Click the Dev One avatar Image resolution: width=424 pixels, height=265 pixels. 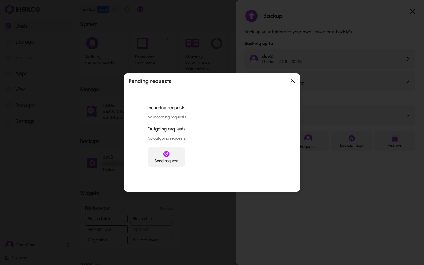coord(9,245)
